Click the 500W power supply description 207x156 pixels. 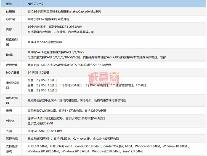[67, 111]
